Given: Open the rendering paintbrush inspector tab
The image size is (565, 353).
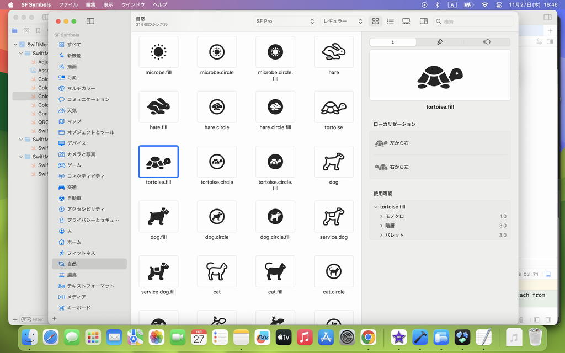Looking at the screenshot, I should point(440,42).
